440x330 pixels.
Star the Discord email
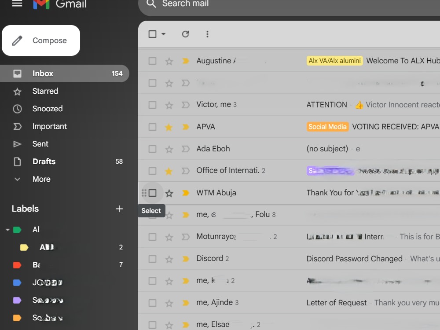click(169, 259)
